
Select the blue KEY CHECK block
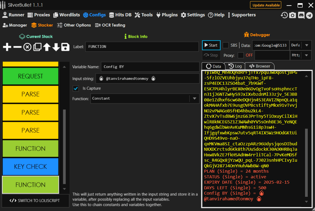click(30, 167)
